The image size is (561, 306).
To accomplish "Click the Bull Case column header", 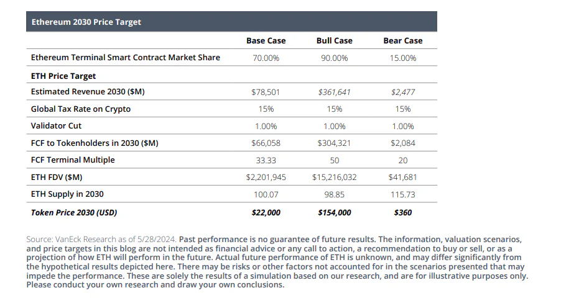I will pos(334,40).
